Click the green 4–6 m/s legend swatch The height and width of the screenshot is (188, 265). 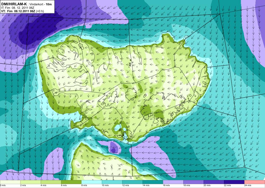click(51, 182)
